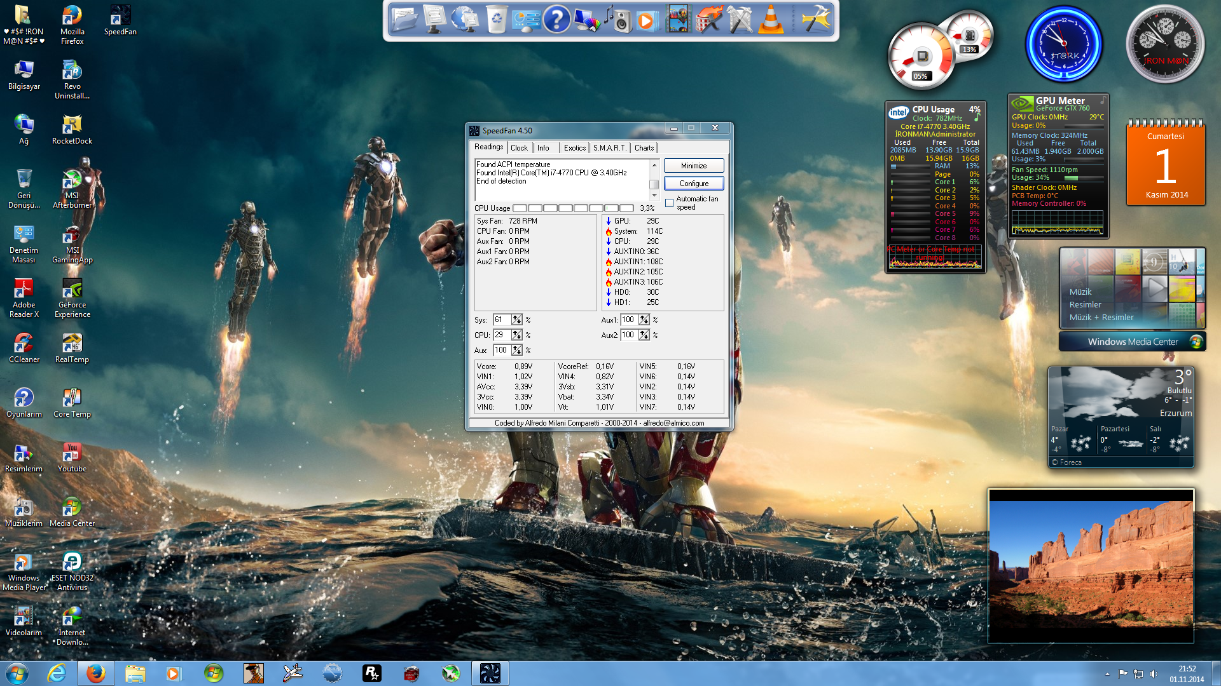Adjust the Aux fan speed spinner
The image size is (1221, 686).
point(517,350)
